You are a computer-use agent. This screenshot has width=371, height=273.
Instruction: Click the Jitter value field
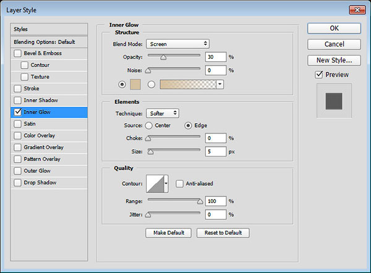[216, 215]
